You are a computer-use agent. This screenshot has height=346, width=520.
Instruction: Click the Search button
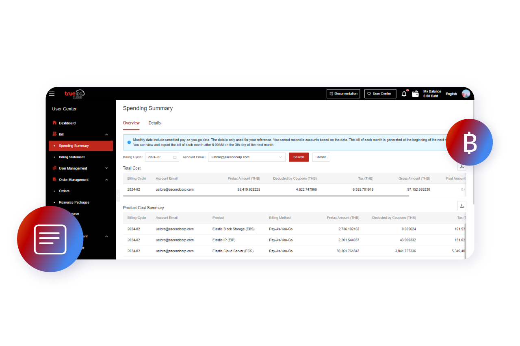pyautogui.click(x=299, y=157)
